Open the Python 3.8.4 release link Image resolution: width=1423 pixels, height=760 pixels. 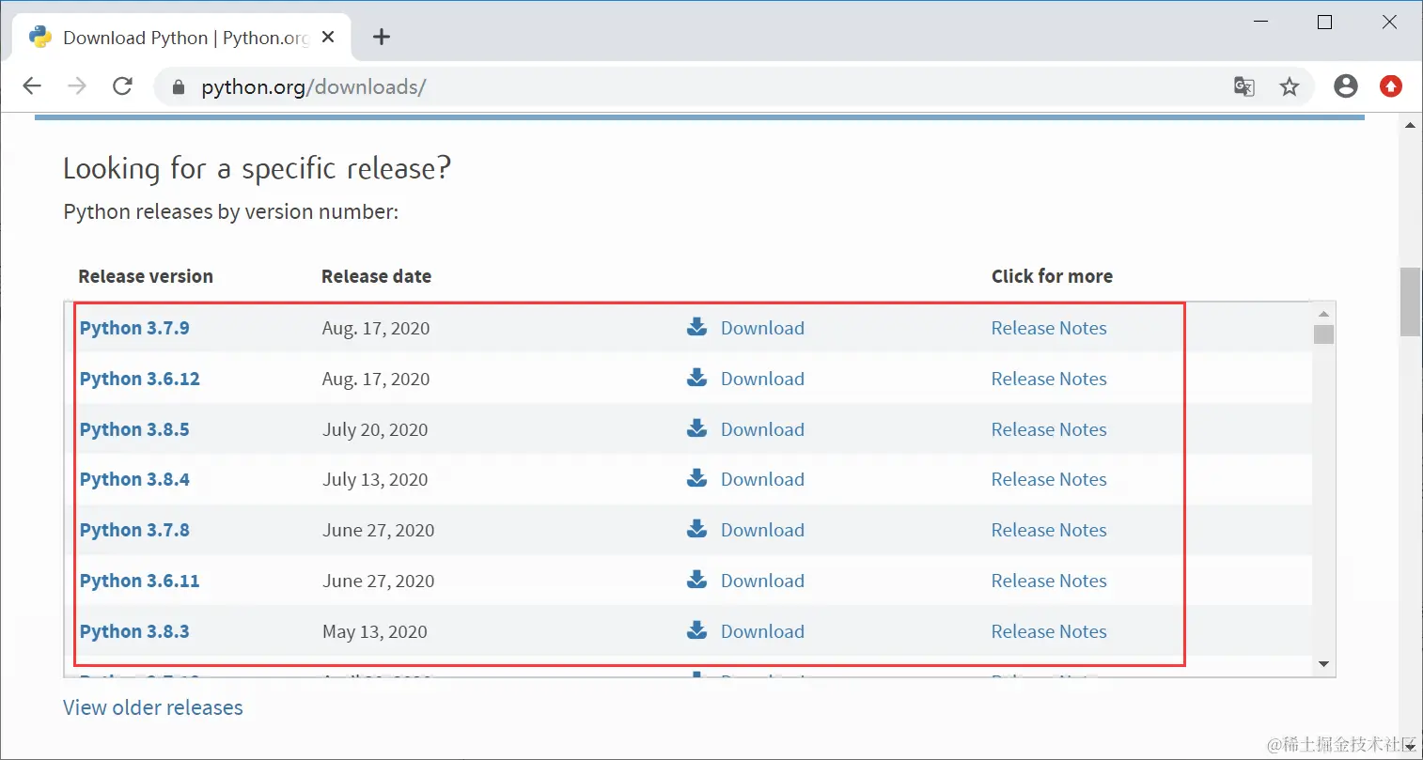point(134,479)
